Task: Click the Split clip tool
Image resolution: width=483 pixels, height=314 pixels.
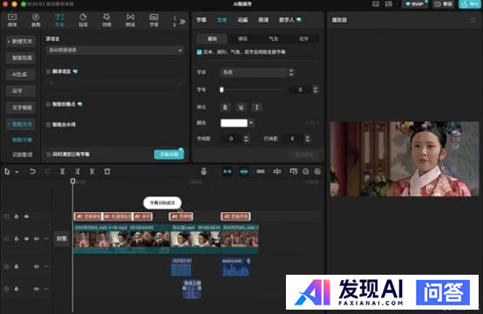Action: coord(62,171)
